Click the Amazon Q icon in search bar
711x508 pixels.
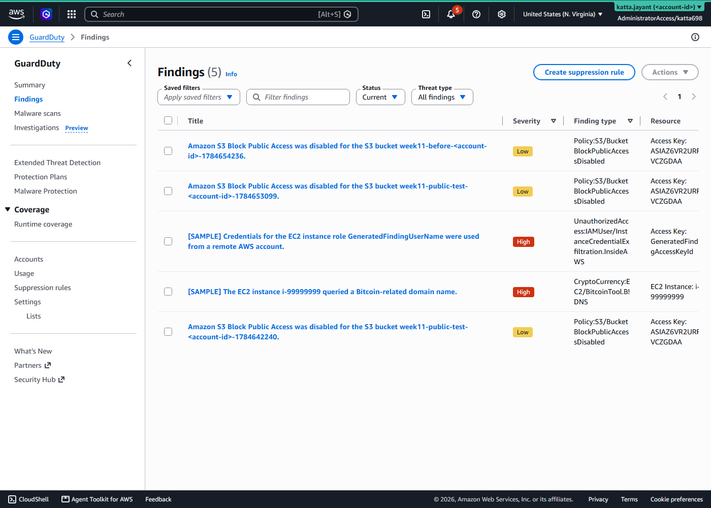pyautogui.click(x=347, y=14)
